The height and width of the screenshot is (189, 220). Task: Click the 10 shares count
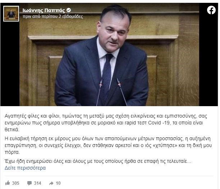[58, 183]
